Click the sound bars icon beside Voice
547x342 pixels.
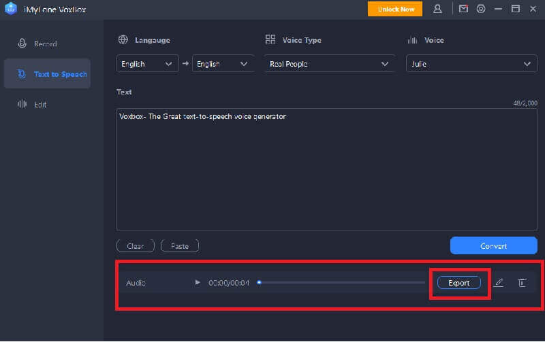coord(412,40)
